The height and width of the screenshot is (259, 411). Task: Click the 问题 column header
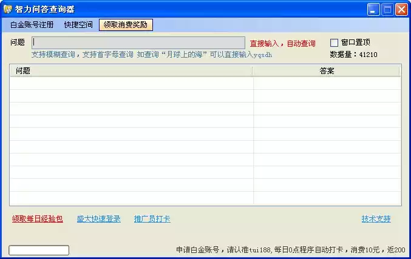[131, 71]
